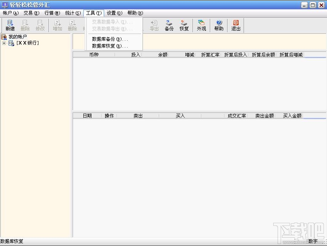Click the app icon in title bar
This screenshot has width=327, height=246.
coord(5,5)
